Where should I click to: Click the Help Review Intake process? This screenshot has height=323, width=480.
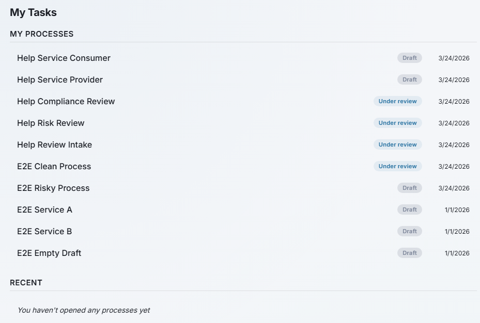click(x=54, y=144)
